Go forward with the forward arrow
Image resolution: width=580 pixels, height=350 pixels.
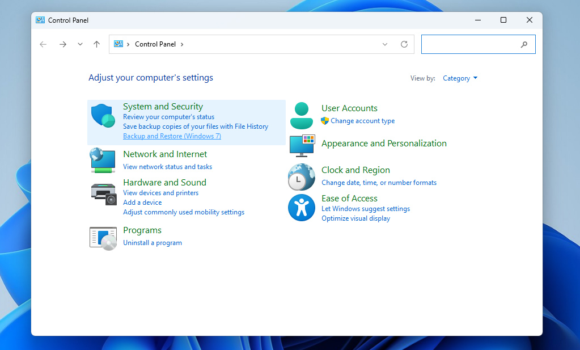click(63, 44)
